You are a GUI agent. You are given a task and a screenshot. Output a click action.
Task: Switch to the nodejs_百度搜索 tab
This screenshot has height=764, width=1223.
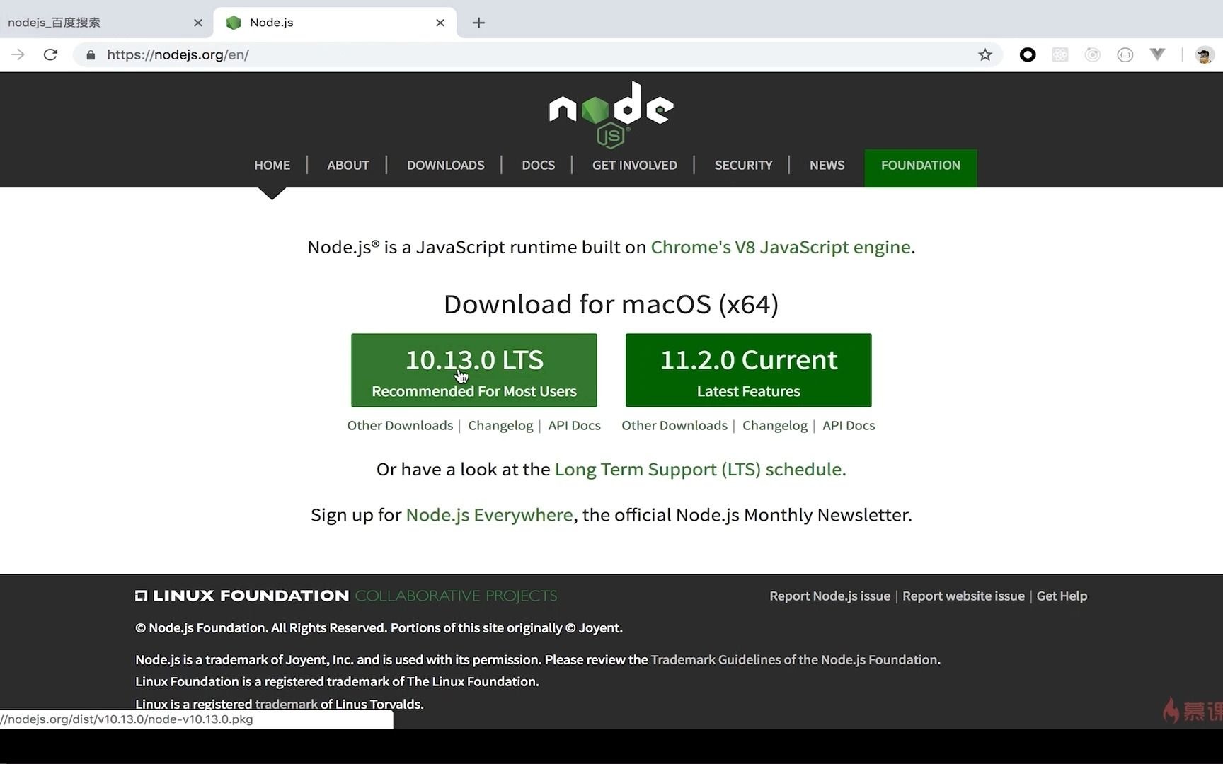point(99,23)
